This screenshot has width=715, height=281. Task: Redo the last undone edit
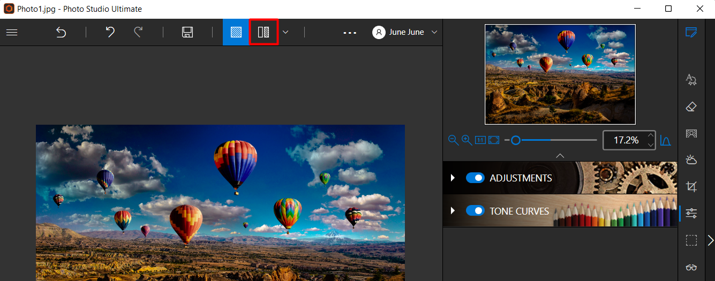(x=138, y=32)
